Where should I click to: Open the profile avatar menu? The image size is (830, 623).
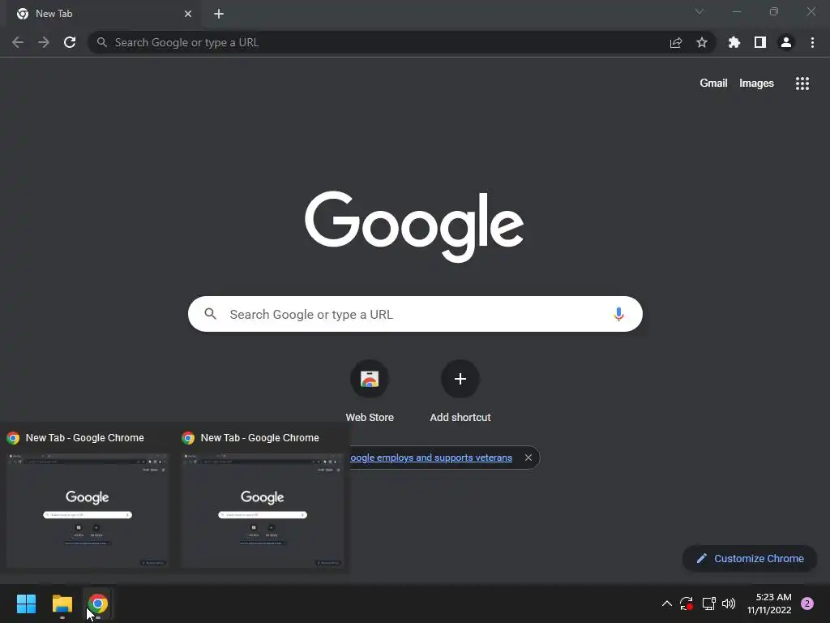coord(786,42)
